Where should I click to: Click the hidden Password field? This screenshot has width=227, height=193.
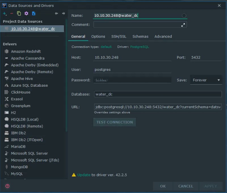(132, 80)
